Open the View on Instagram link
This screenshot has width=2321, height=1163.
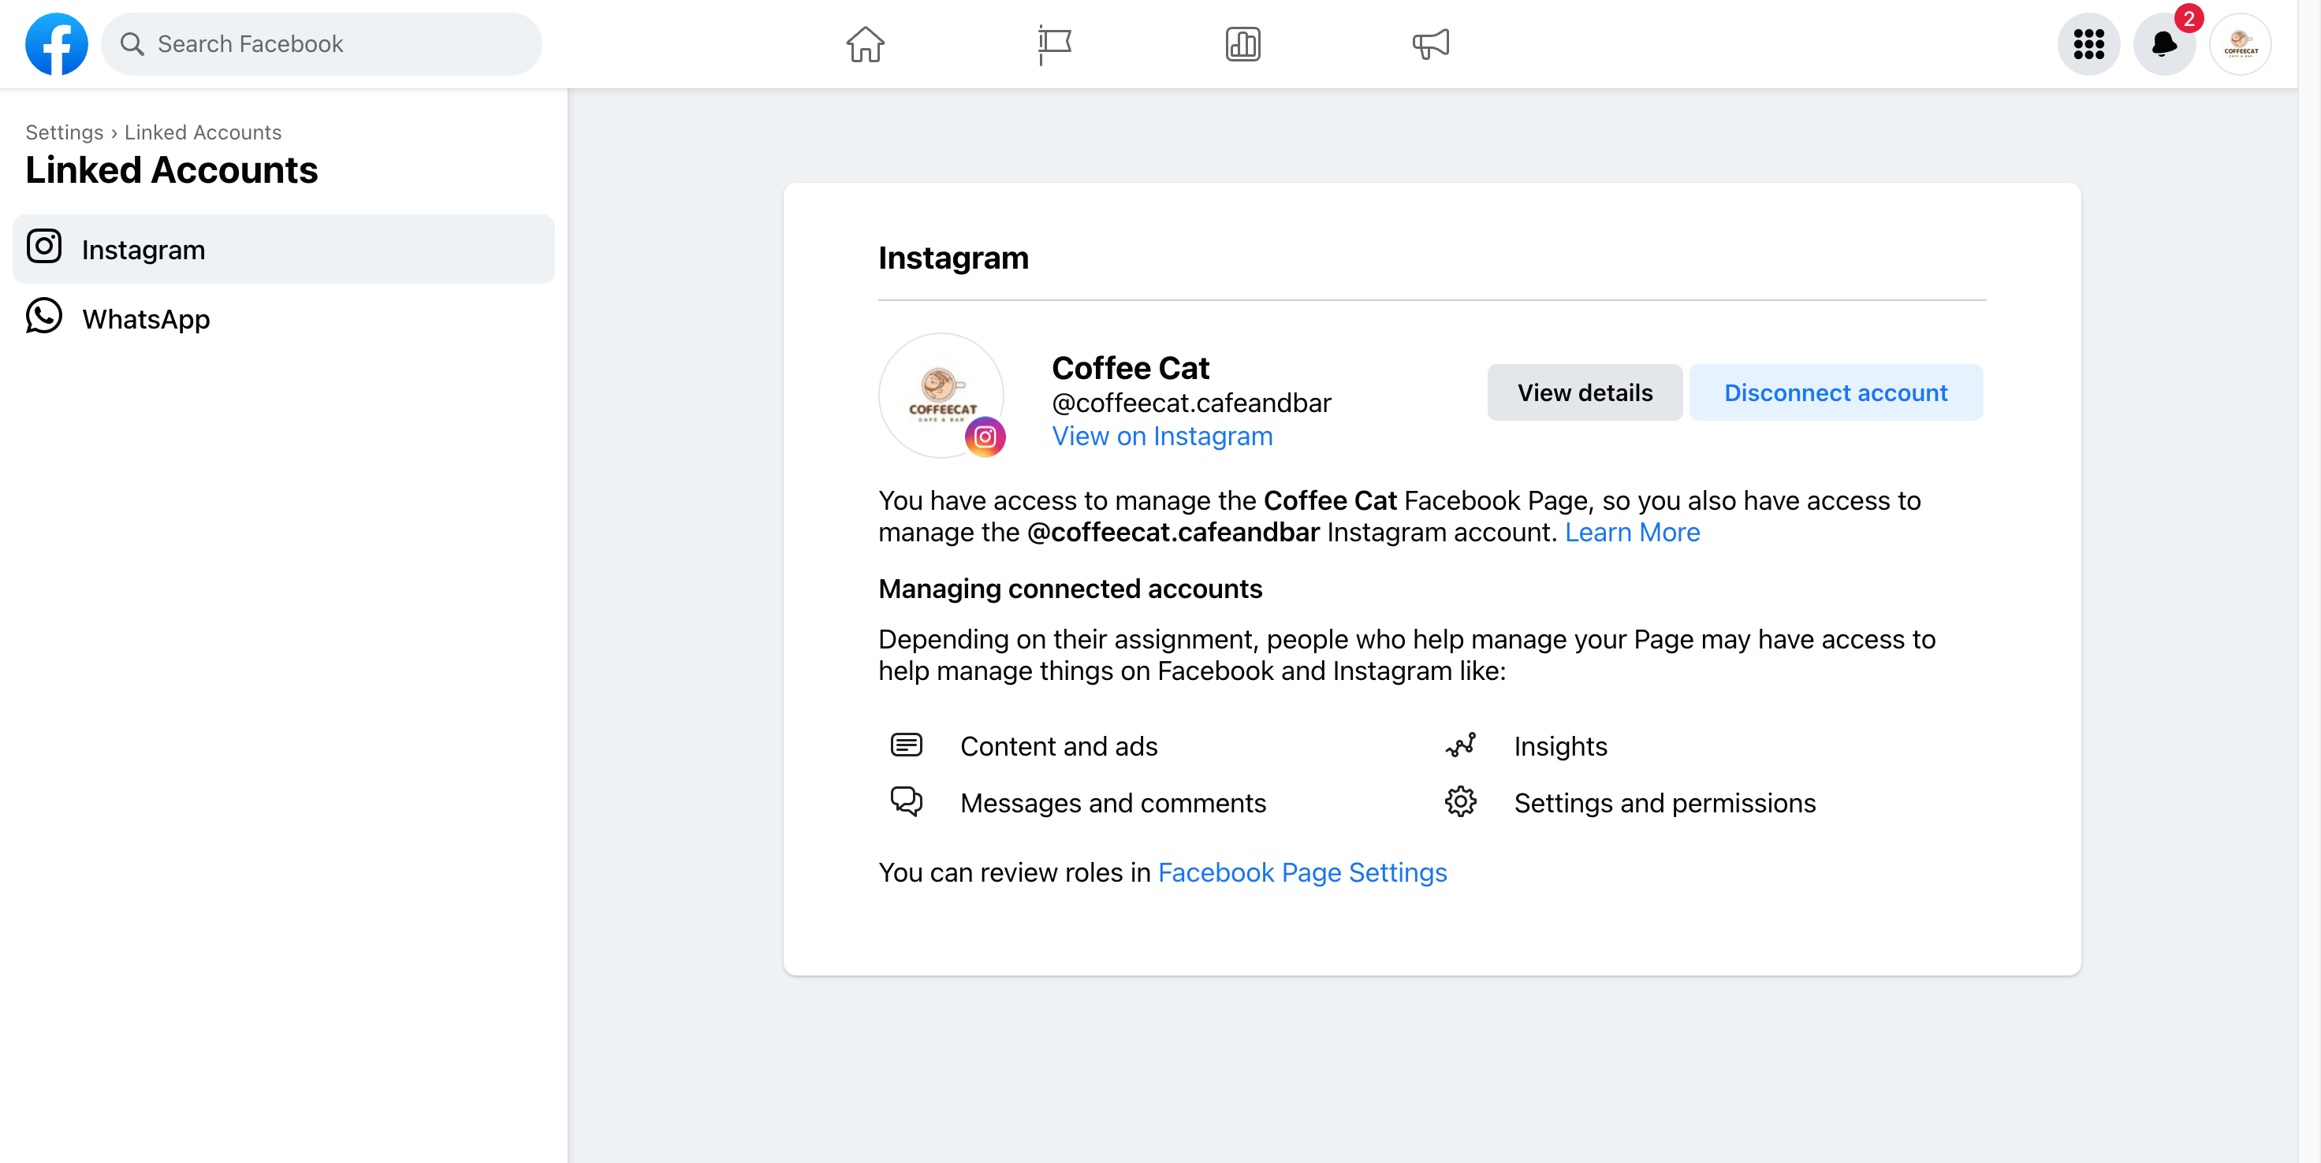pyautogui.click(x=1162, y=437)
